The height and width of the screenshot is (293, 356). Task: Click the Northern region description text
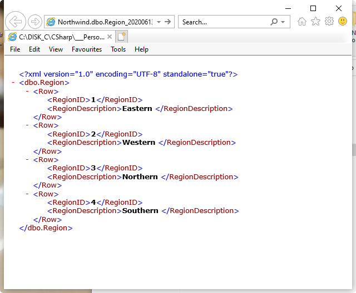(x=140, y=177)
